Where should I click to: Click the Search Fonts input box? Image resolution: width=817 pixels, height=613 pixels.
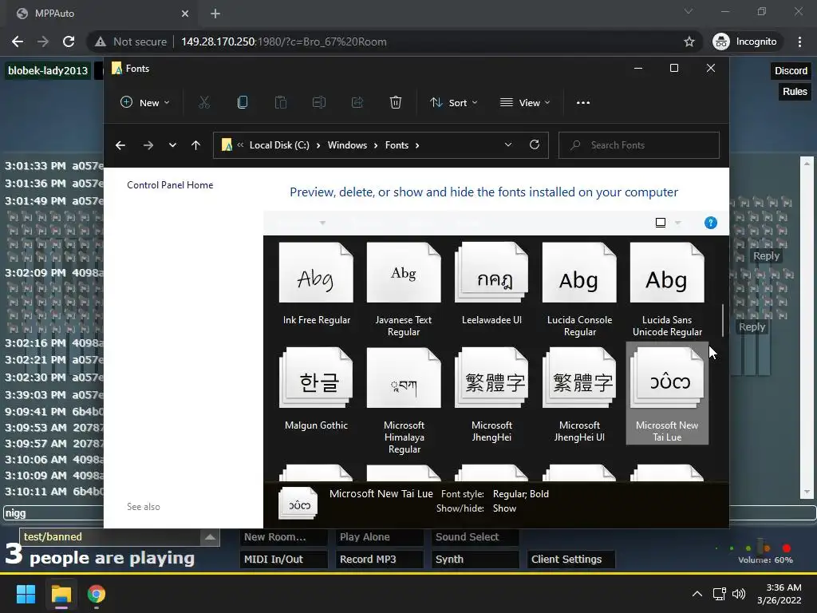click(639, 145)
